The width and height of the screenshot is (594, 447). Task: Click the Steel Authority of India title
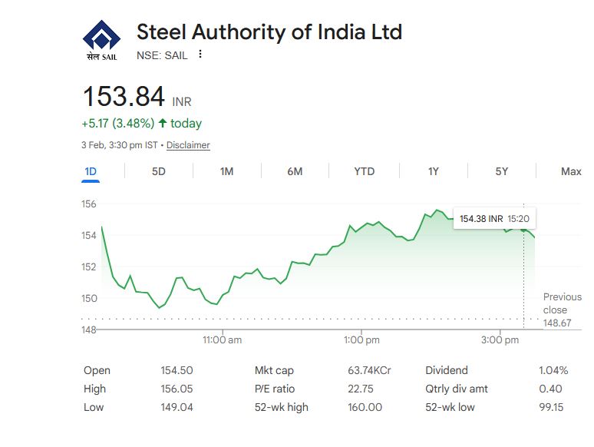coord(269,32)
